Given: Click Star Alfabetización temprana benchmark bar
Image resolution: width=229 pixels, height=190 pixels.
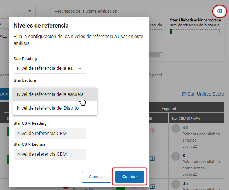Looking at the screenshot, I should (x=195, y=31).
